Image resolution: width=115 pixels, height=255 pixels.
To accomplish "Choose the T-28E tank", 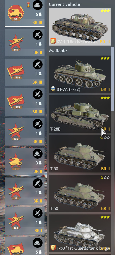I will pyautogui.click(x=80, y=114).
